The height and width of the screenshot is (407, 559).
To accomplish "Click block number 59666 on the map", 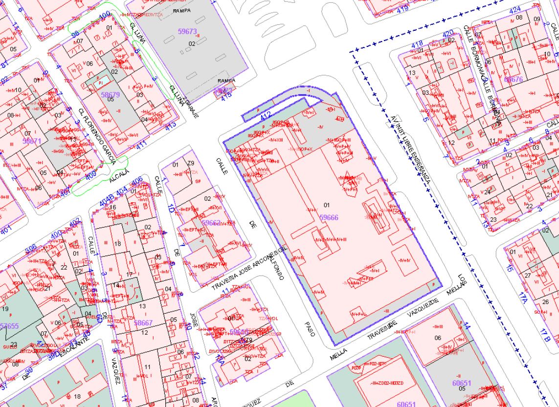I will click(329, 216).
